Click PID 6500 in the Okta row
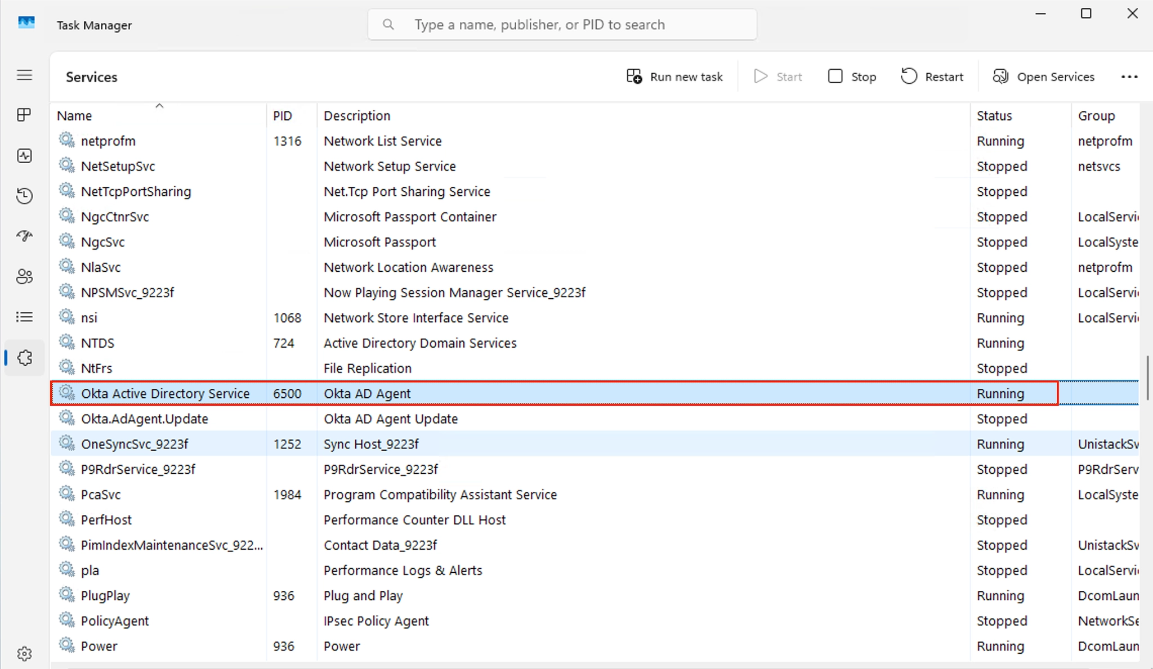The height and width of the screenshot is (669, 1153). (287, 394)
